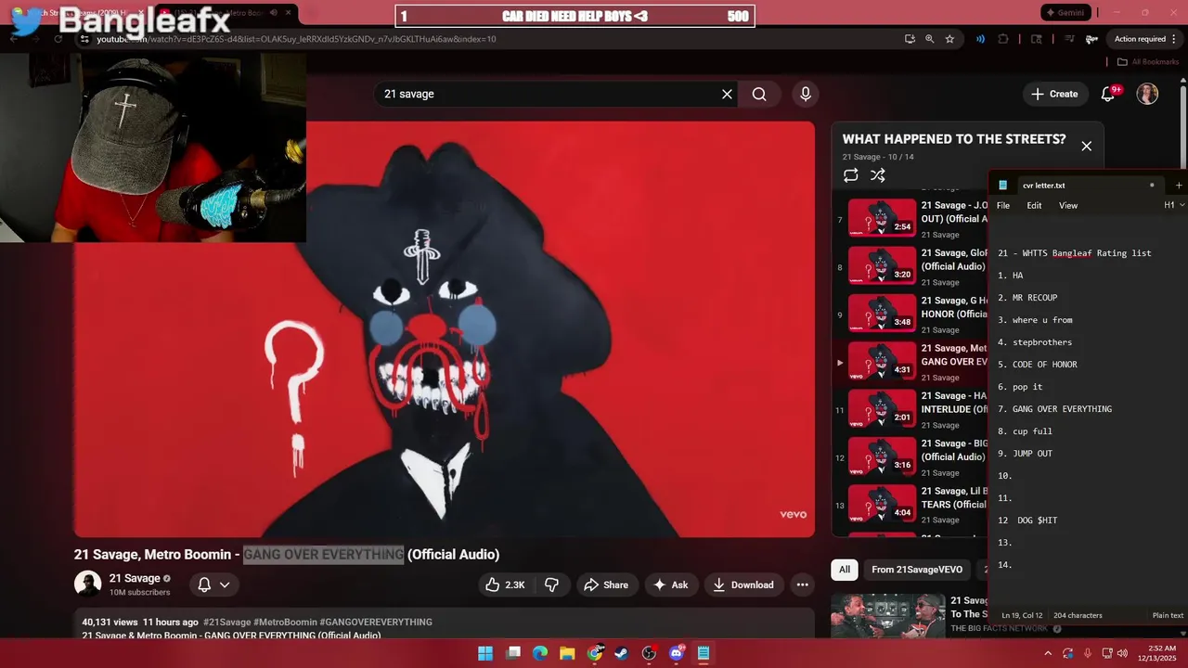Open the Chrome extensions puzzle icon
Viewport: 1188px width, 668px height.
click(x=1003, y=39)
